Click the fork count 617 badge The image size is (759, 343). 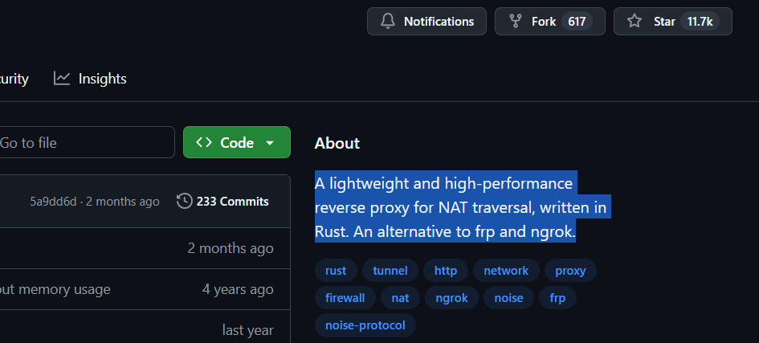coord(577,22)
